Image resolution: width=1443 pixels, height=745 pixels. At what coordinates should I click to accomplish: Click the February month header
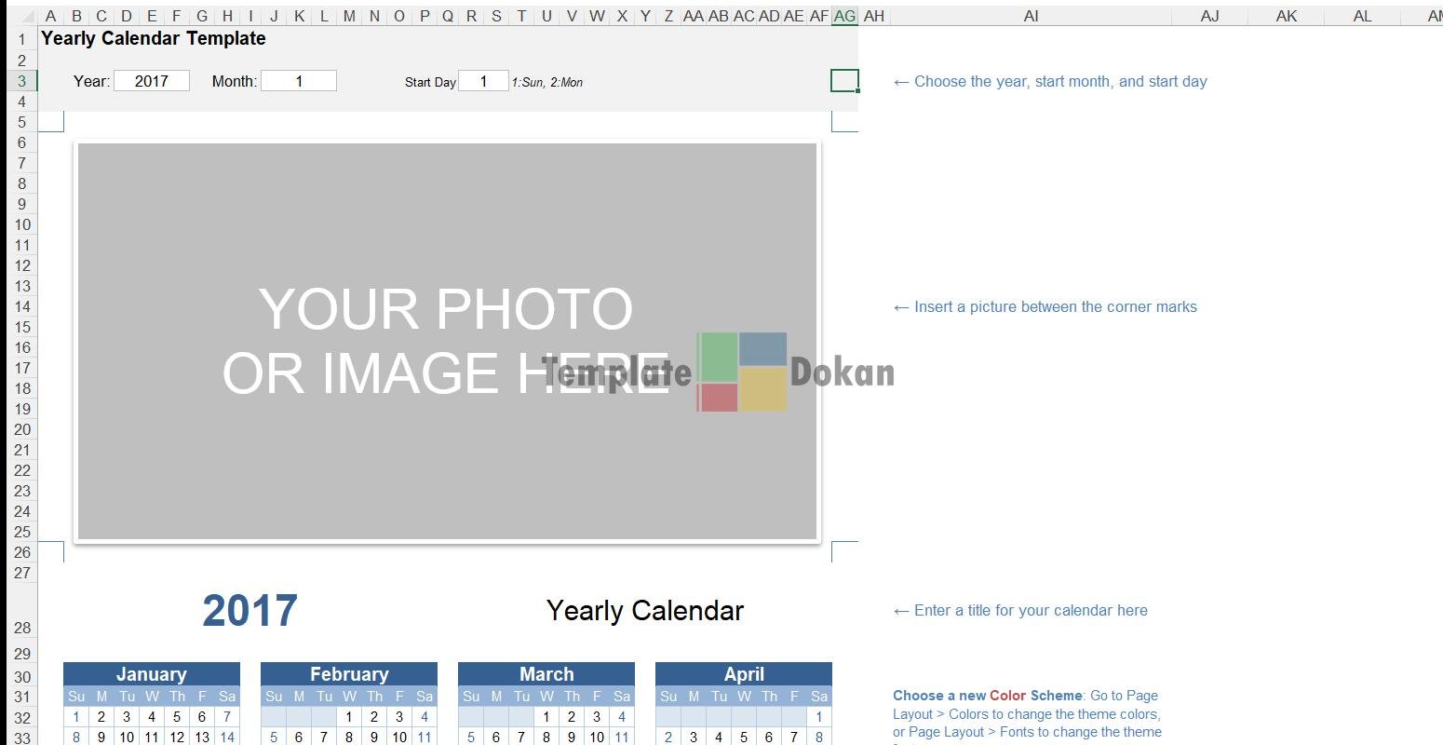click(x=349, y=674)
